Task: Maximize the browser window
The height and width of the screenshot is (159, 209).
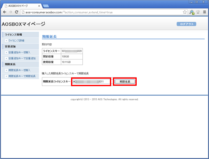Action: point(196,2)
